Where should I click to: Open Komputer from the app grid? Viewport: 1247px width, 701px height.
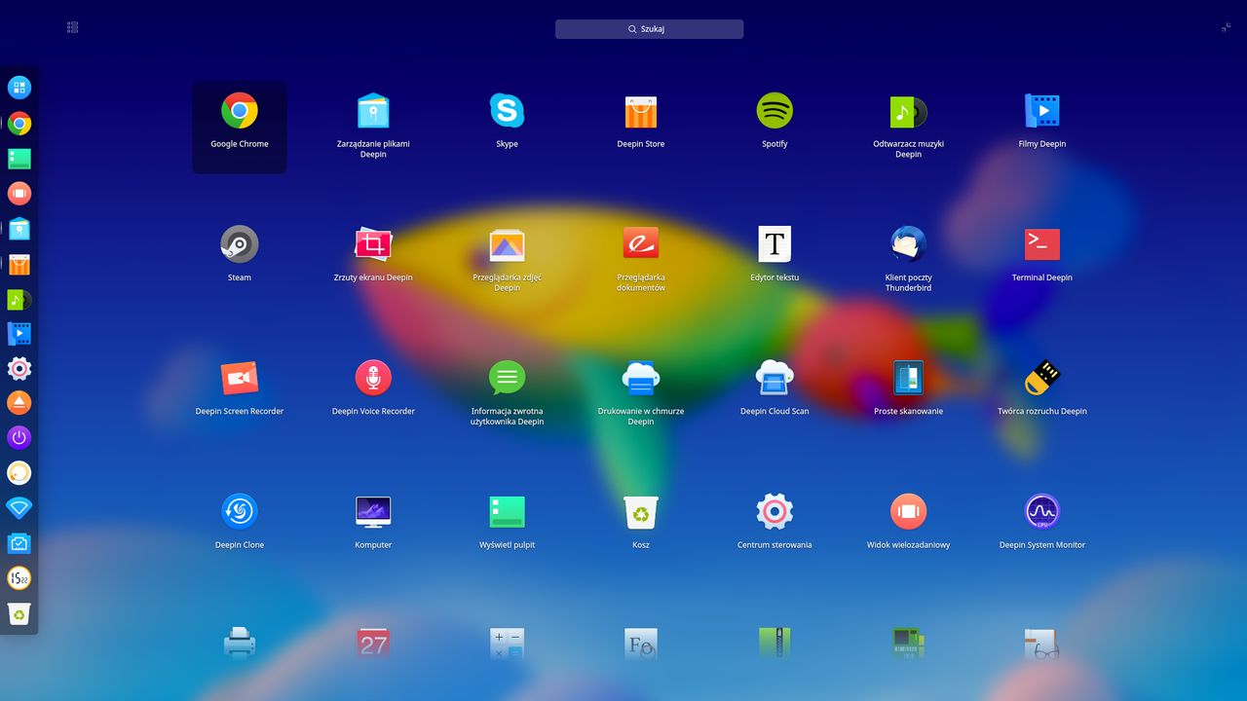click(373, 511)
